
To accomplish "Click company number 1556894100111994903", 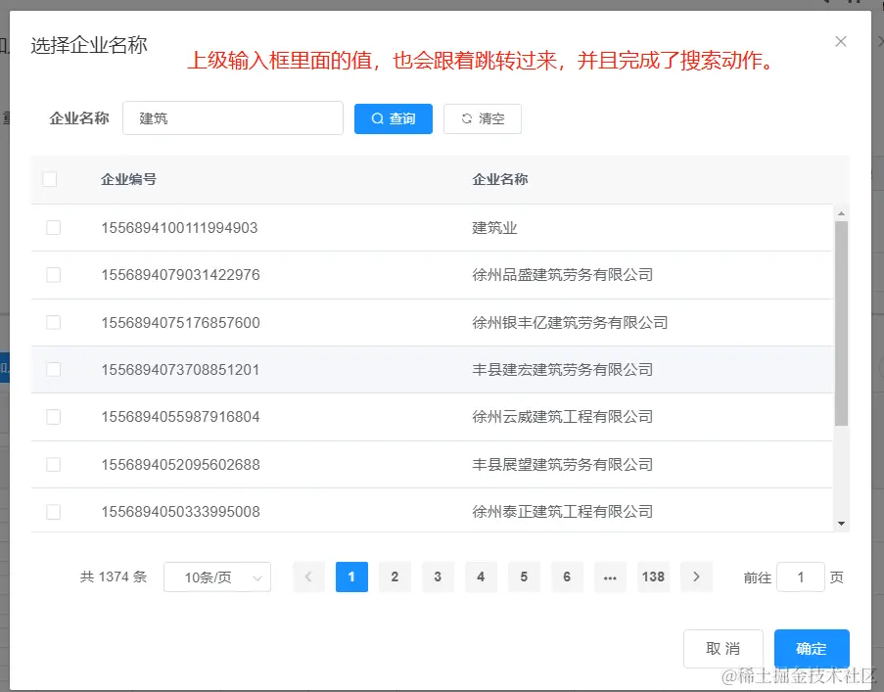I will click(179, 228).
